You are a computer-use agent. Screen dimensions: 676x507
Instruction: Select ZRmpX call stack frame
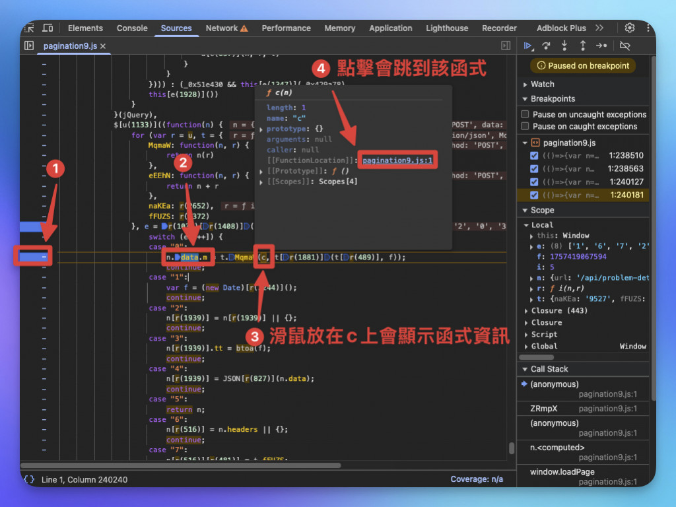pyautogui.click(x=584, y=408)
